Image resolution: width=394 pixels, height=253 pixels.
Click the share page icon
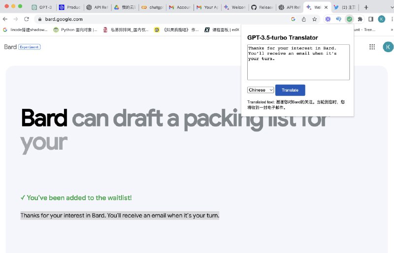[304, 19]
